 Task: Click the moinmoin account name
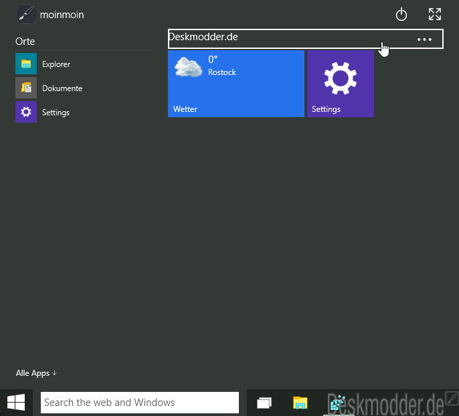(62, 15)
